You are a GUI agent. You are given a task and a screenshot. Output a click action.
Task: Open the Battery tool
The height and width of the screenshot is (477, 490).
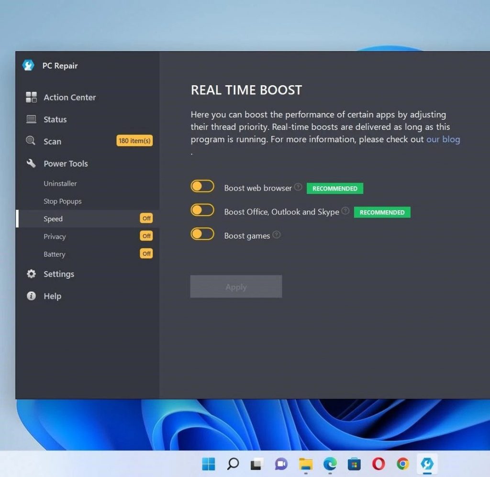tap(54, 254)
